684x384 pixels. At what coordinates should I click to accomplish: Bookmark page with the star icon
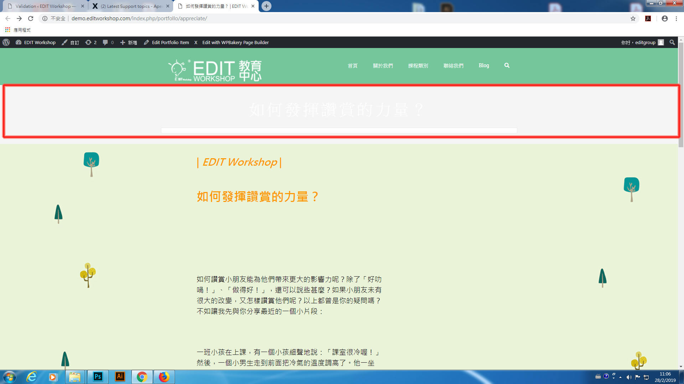coord(633,18)
